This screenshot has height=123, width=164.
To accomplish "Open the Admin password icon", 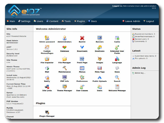I will pyautogui.click(x=47, y=38).
